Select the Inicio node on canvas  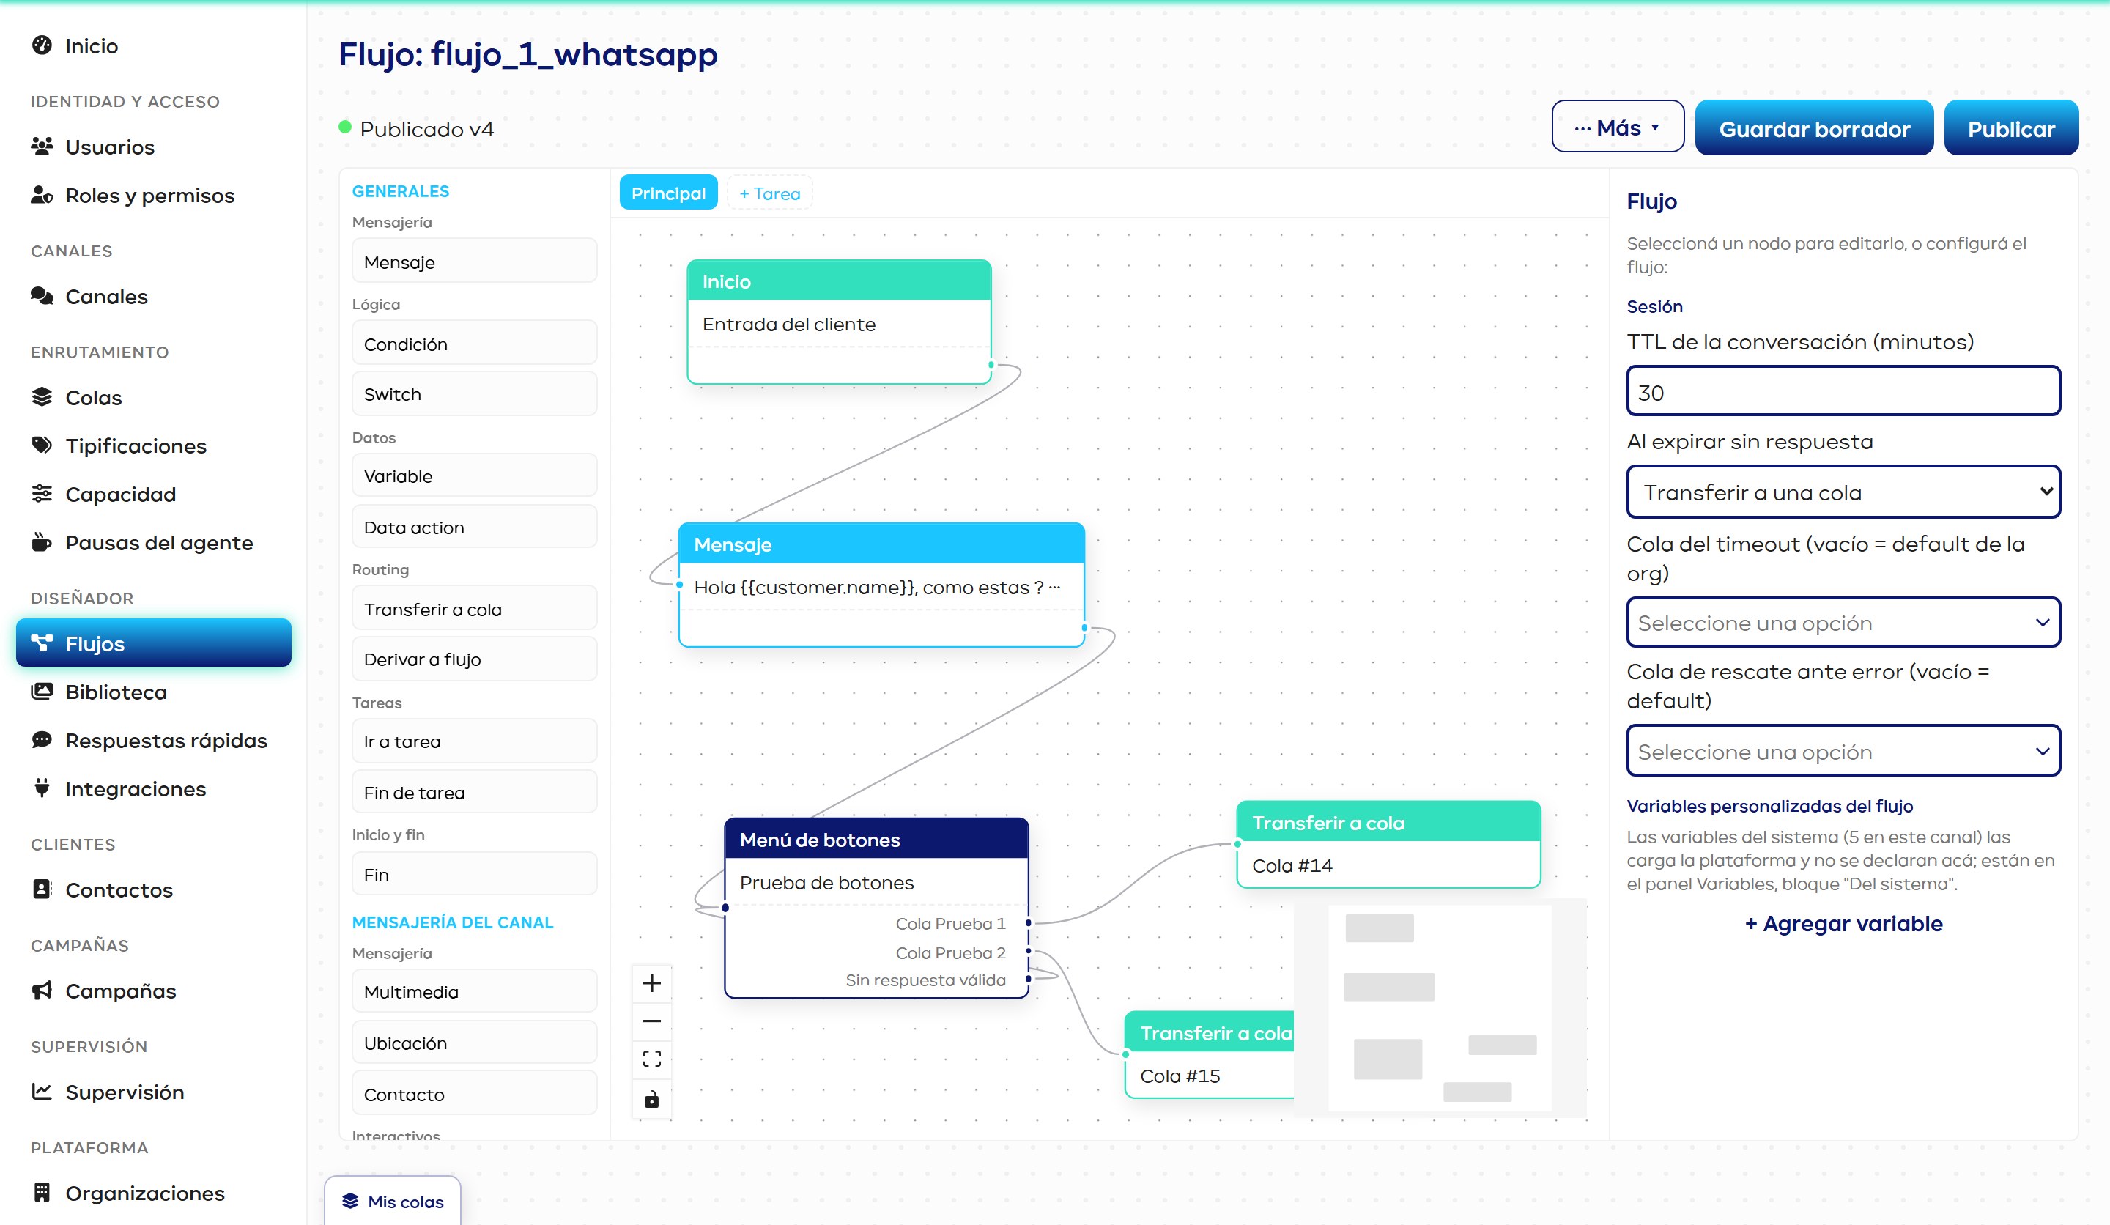pyautogui.click(x=839, y=322)
